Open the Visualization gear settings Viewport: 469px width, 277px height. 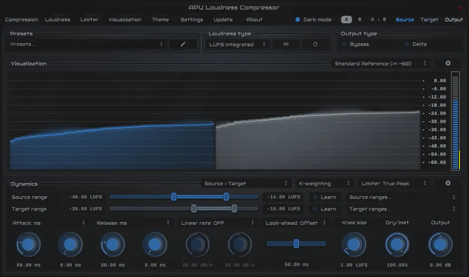448,64
